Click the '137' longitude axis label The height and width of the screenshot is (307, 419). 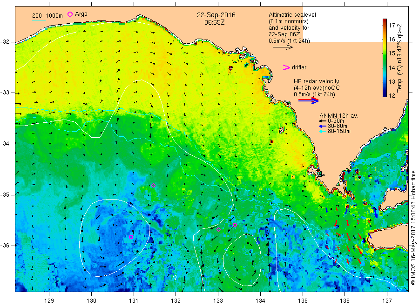coord(387,301)
